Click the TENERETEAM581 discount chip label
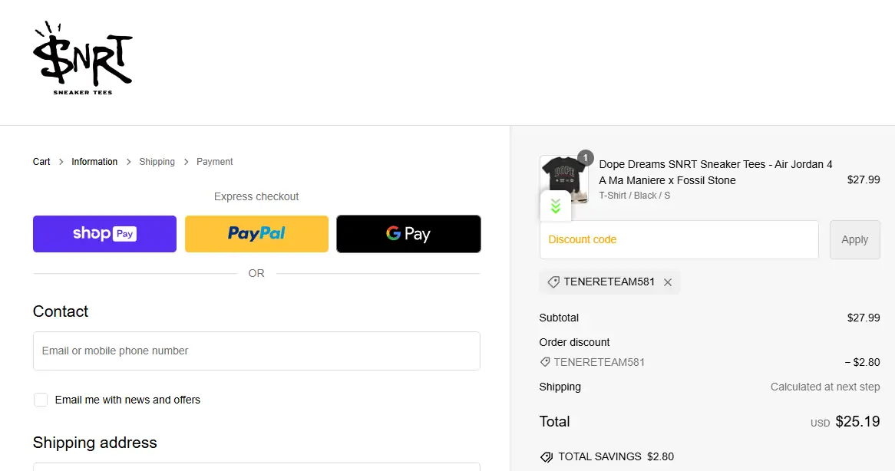The height and width of the screenshot is (471, 895). click(x=609, y=282)
